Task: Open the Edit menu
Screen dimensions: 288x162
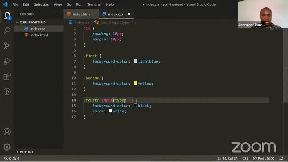Action: pyautogui.click(x=26, y=4)
